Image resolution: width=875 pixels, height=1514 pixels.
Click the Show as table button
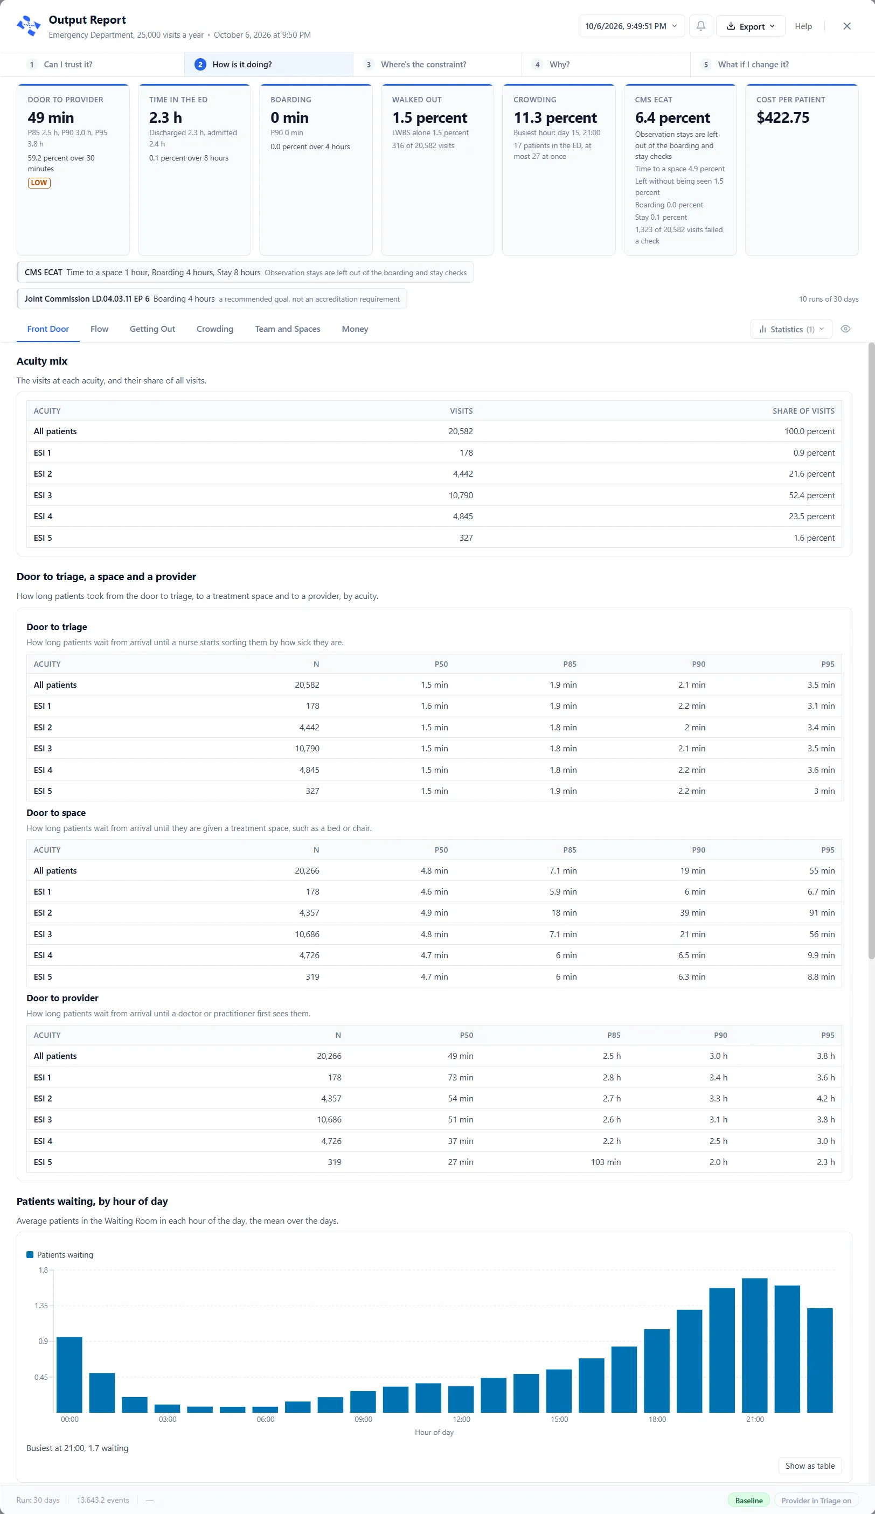pyautogui.click(x=809, y=1466)
